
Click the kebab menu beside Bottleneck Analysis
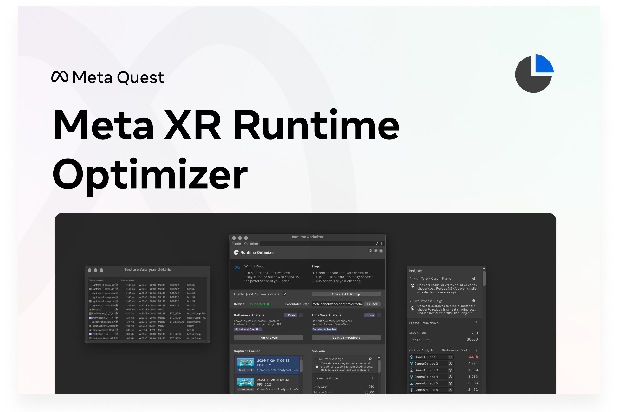pyautogui.click(x=301, y=315)
